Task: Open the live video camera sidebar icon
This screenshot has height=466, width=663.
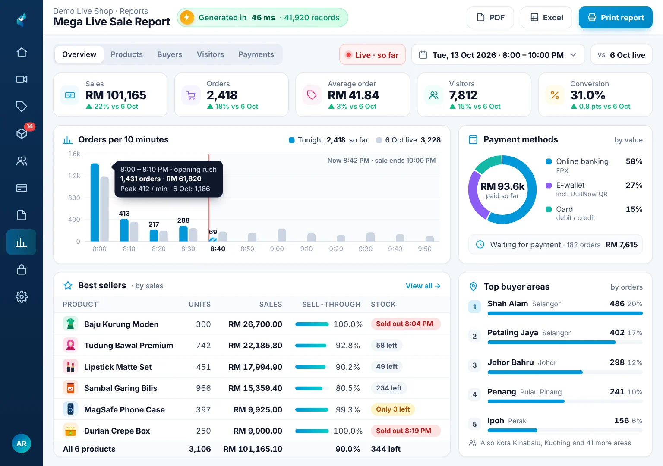Action: [22, 79]
